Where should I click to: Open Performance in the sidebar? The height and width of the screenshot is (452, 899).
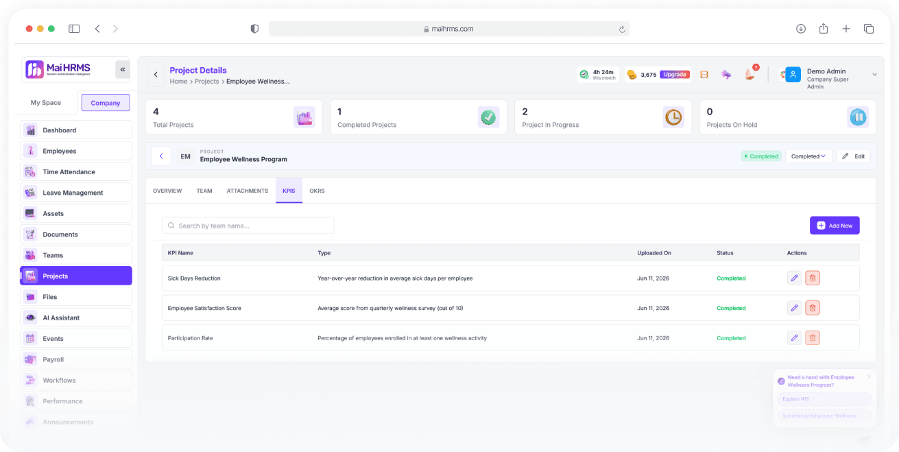76,401
